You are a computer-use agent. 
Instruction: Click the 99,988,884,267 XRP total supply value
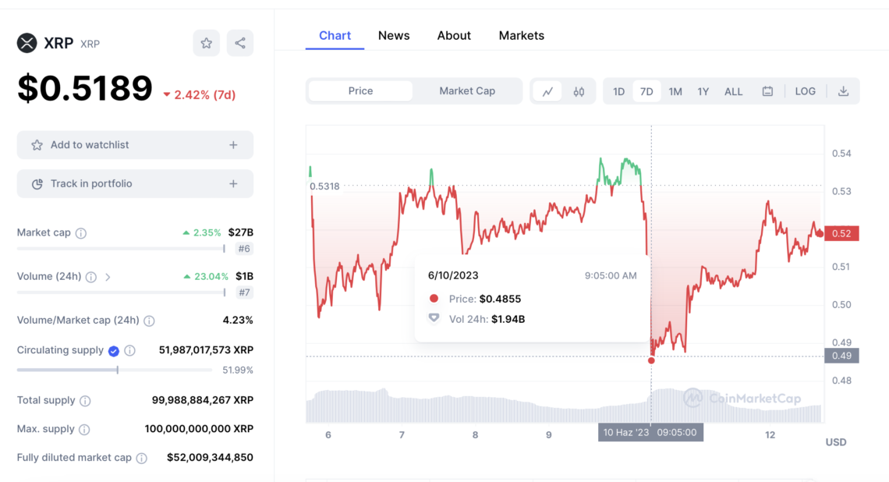[203, 400]
